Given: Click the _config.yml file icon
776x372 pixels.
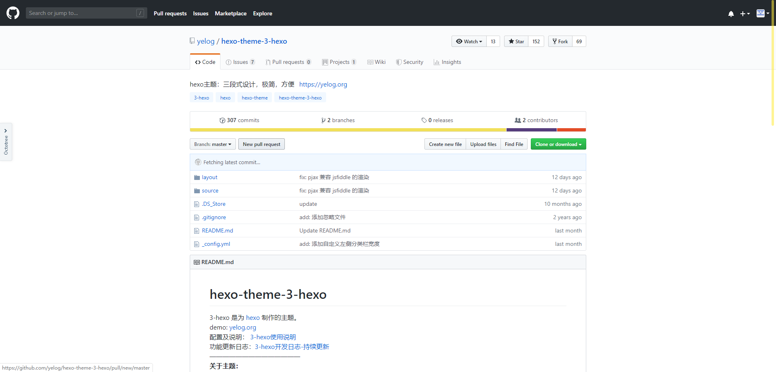Looking at the screenshot, I should tap(197, 244).
